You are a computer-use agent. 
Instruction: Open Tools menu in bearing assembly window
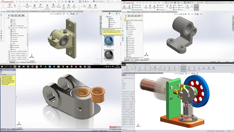point(31,1)
